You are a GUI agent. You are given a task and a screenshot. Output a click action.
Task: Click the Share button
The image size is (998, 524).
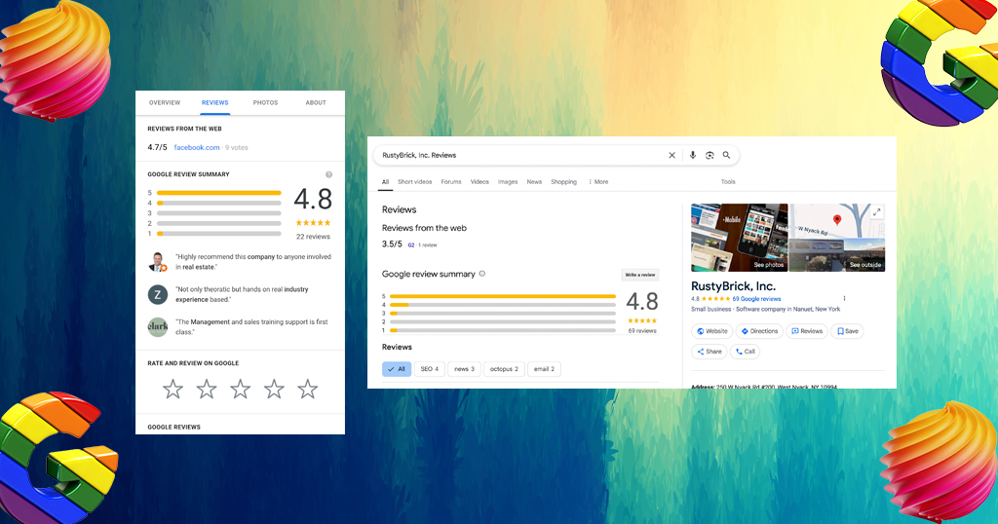[710, 352]
